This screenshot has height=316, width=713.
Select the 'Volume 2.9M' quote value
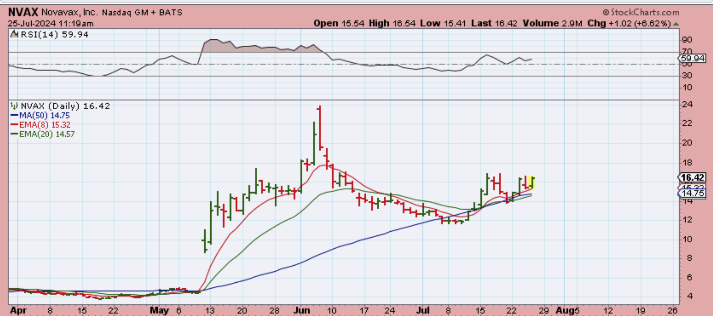click(552, 23)
